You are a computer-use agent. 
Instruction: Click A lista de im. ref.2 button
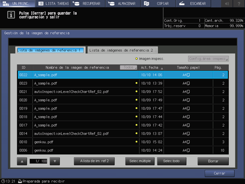point(94,161)
